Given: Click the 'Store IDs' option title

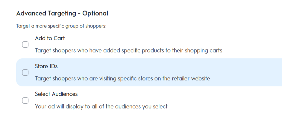Looking at the screenshot, I should pos(46,66).
